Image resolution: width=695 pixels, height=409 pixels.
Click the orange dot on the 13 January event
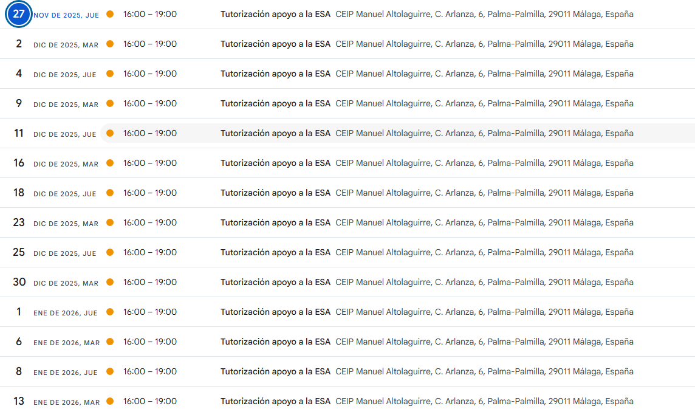click(110, 401)
